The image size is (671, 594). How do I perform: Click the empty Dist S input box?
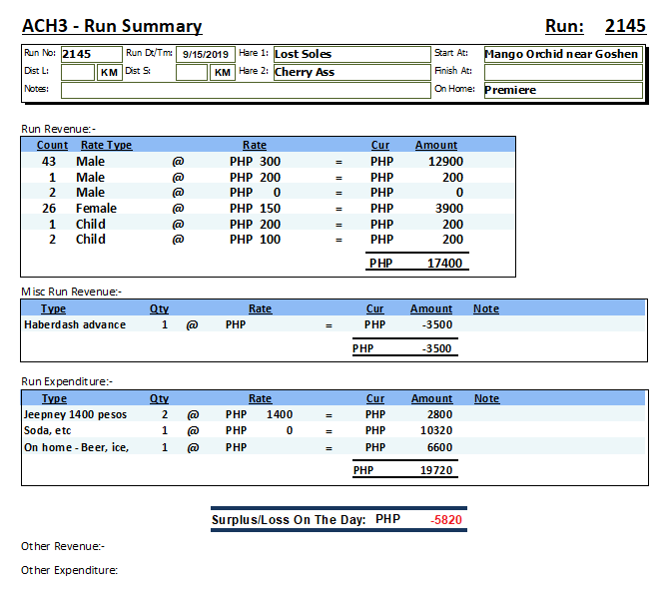point(191,72)
